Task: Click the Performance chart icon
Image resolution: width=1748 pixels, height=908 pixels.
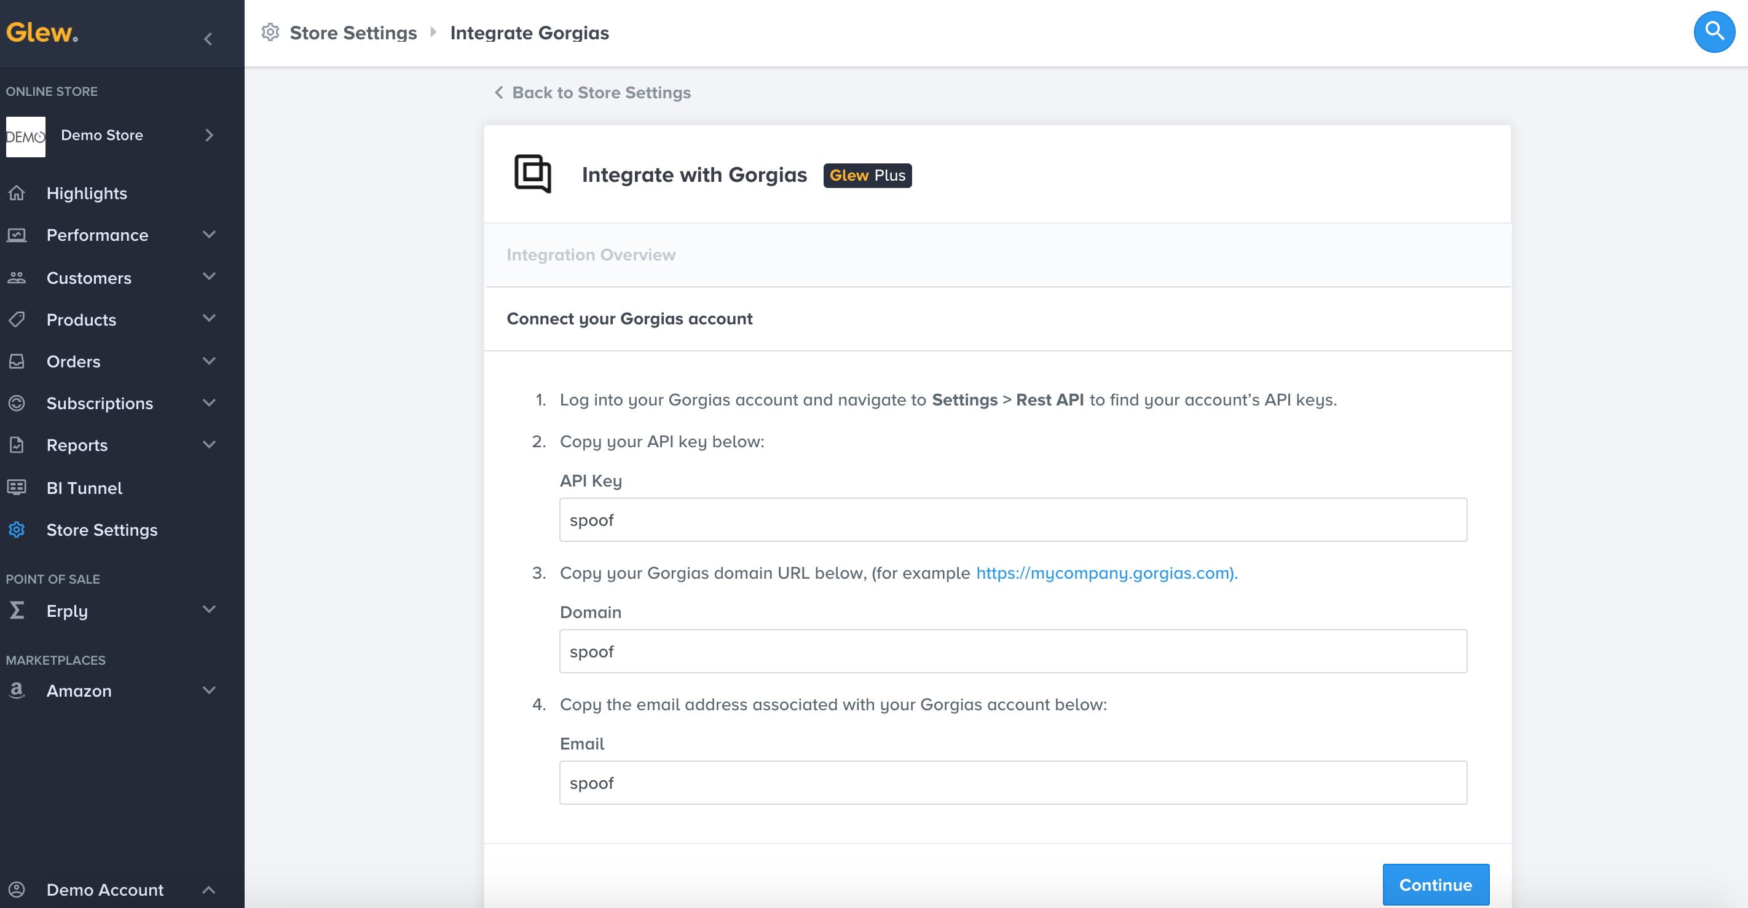Action: pos(17,235)
